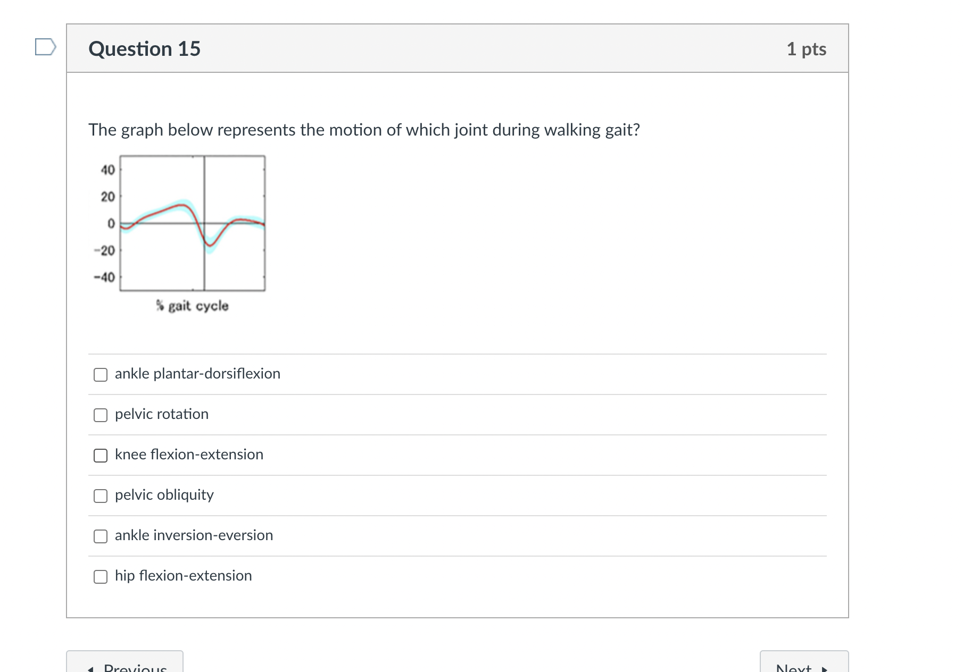Click the question prompt text
The width and height of the screenshot is (963, 672).
(x=363, y=129)
